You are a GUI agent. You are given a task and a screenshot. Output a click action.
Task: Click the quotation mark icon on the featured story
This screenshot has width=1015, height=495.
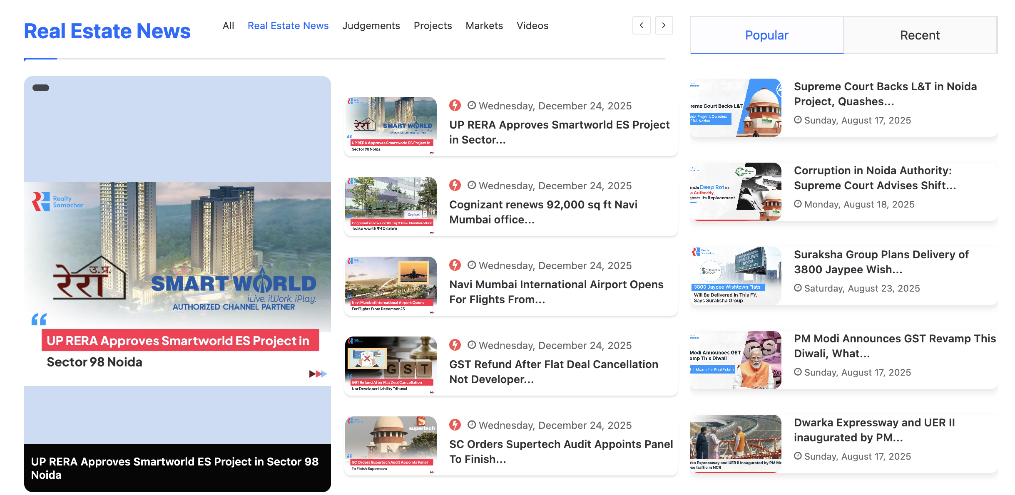point(39,319)
